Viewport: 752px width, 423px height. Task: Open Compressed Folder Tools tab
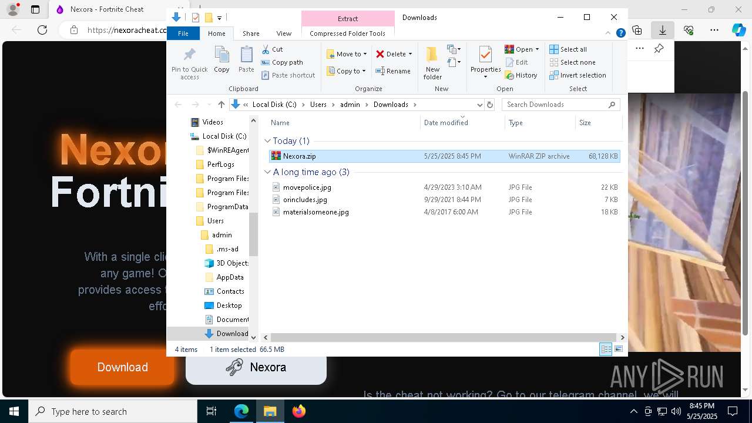347,33
